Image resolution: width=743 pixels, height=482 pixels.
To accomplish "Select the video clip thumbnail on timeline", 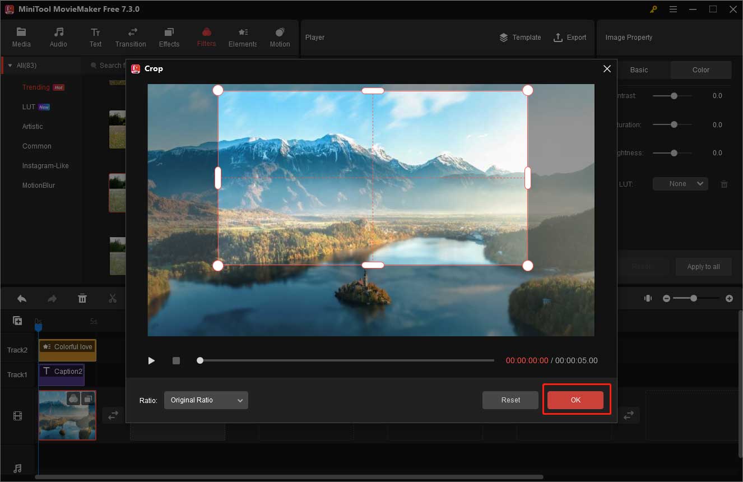I will [67, 415].
